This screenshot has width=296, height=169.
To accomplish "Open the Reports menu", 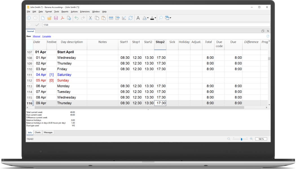I will click(x=65, y=12).
